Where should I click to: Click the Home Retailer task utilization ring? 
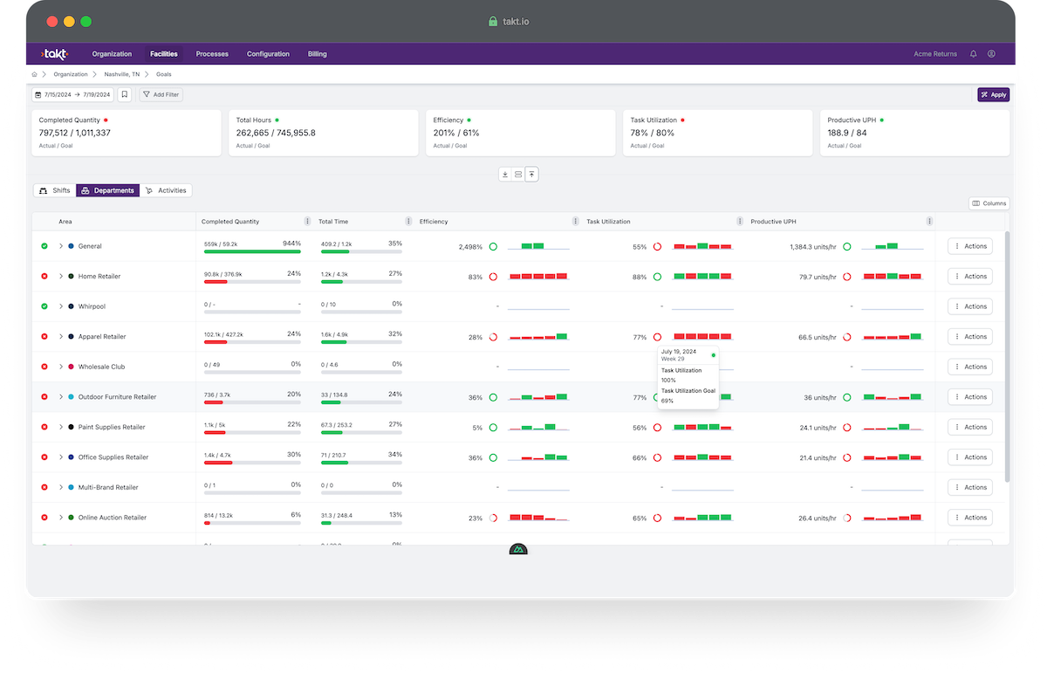[x=657, y=277]
